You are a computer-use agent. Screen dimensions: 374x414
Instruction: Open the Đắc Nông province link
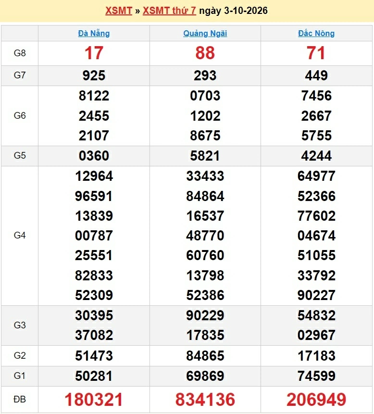click(316, 34)
